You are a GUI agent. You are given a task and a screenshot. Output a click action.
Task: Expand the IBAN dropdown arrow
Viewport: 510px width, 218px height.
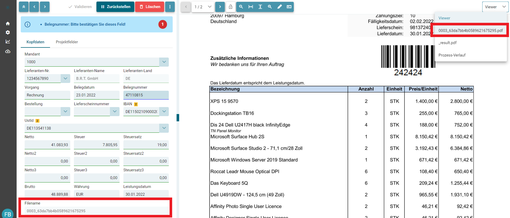tap(164, 111)
